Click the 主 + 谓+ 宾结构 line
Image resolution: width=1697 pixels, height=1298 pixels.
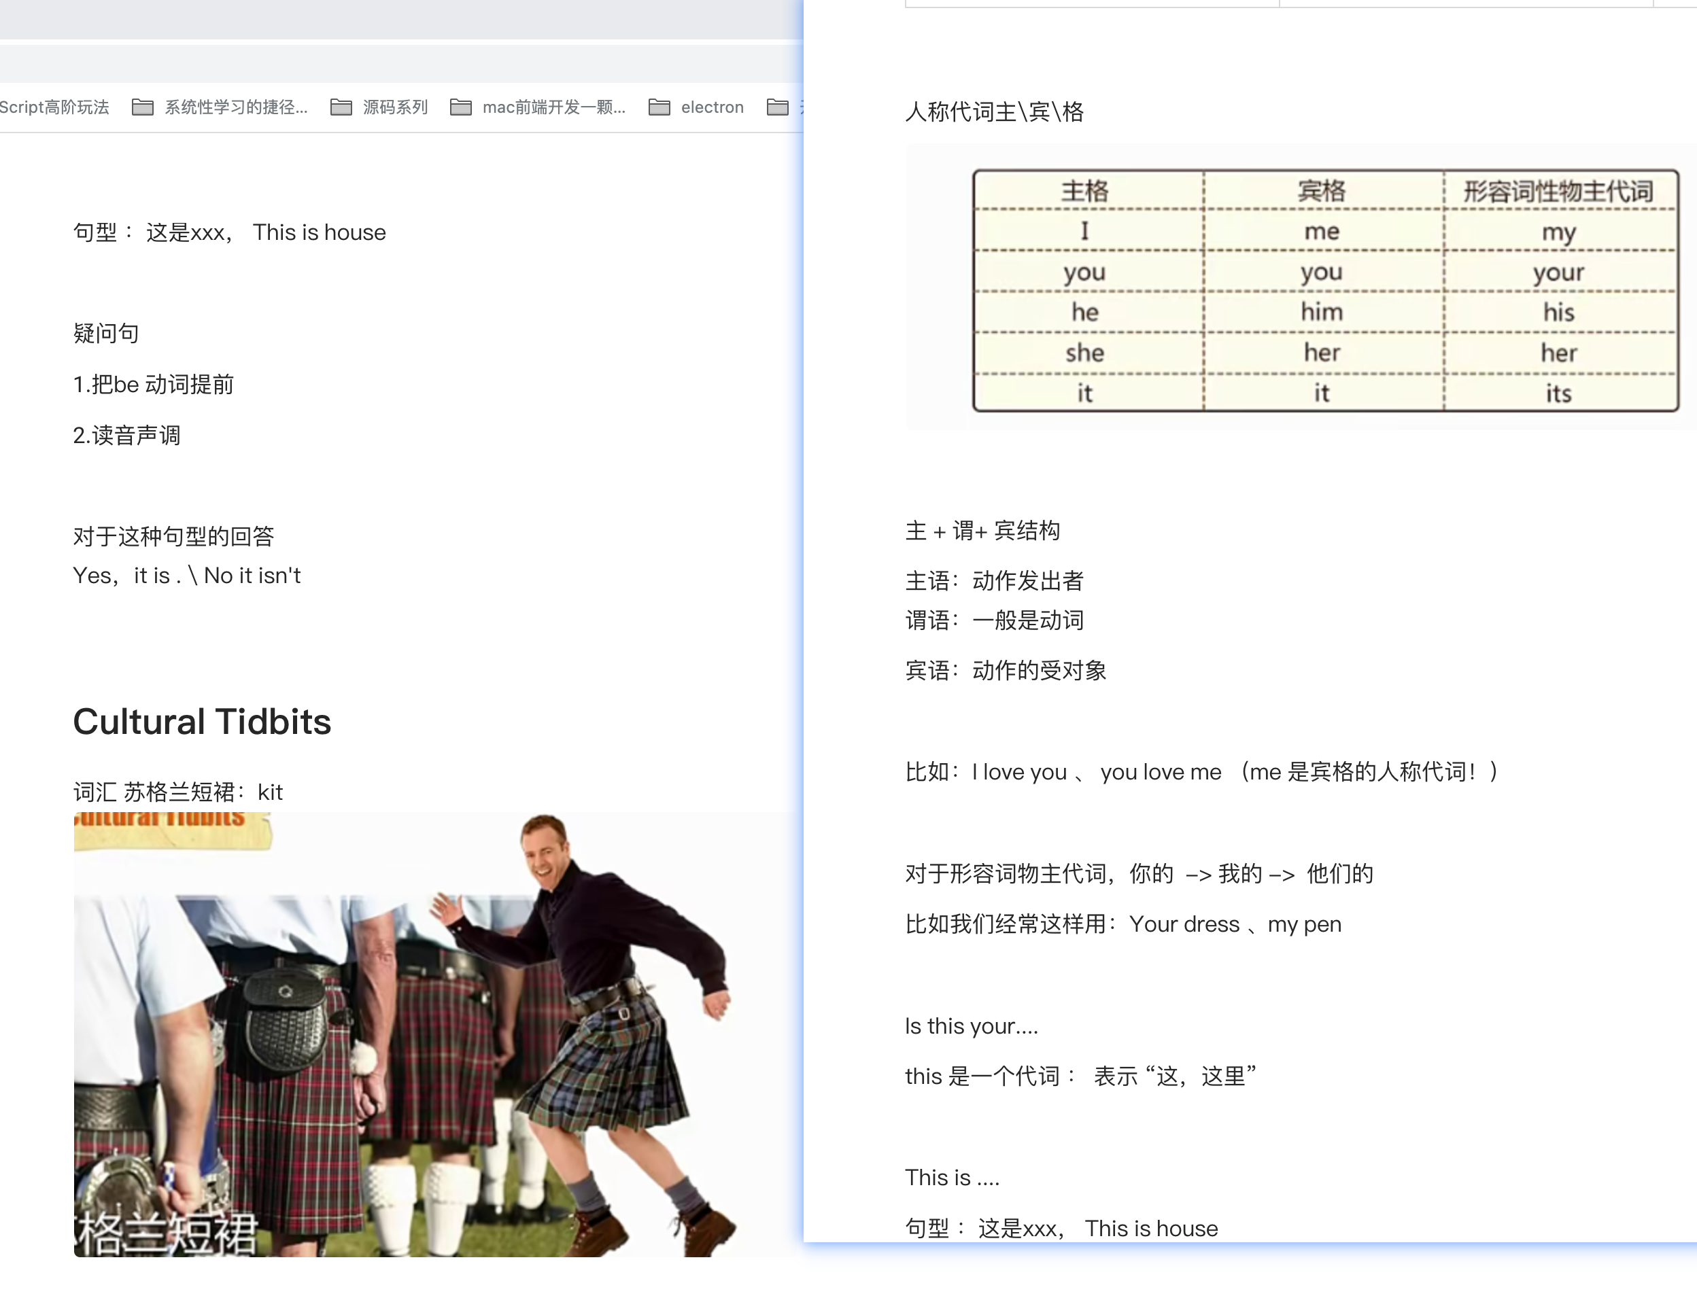[x=982, y=531]
